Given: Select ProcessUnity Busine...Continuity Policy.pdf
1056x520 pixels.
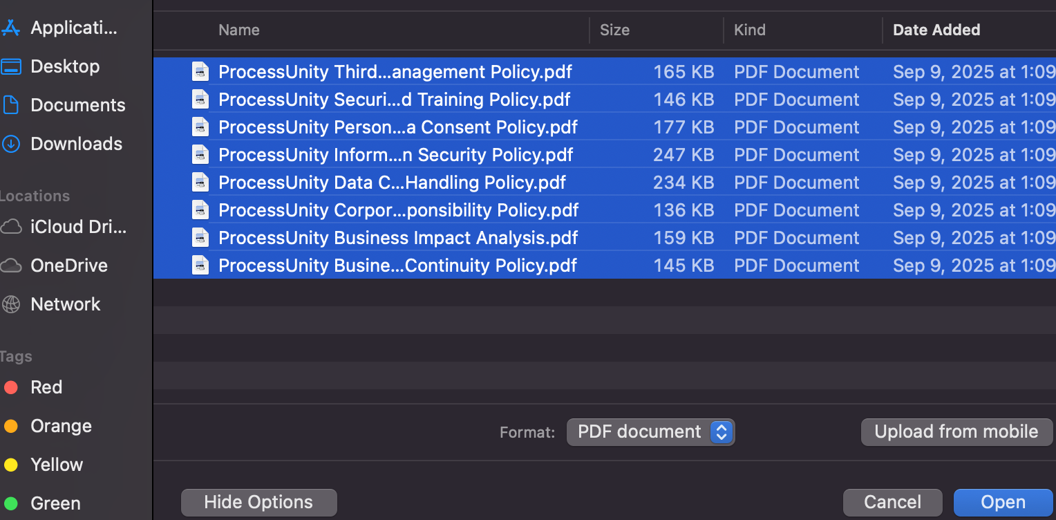Looking at the screenshot, I should point(397,266).
